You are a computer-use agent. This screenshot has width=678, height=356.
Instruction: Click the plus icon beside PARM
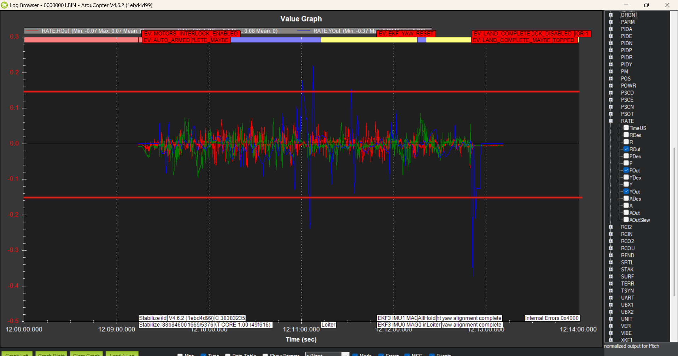coord(610,22)
